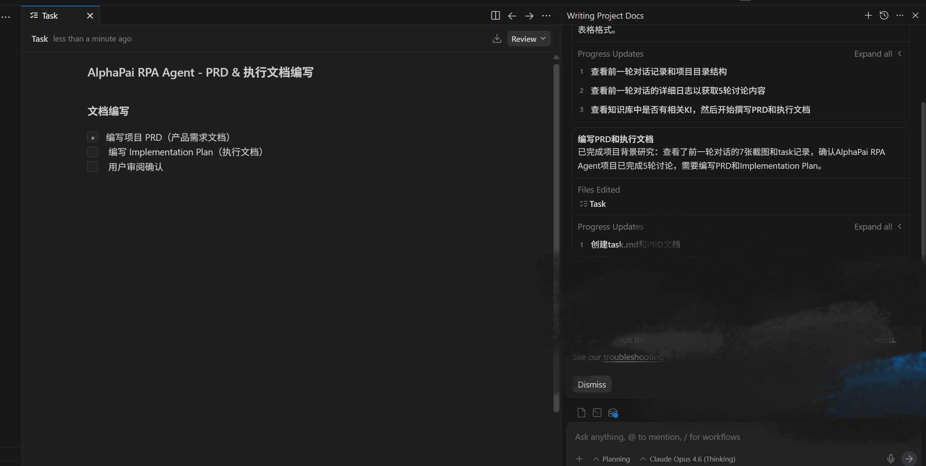The height and width of the screenshot is (466, 926).
Task: Add context with plus icon in input bar
Action: pyautogui.click(x=579, y=459)
